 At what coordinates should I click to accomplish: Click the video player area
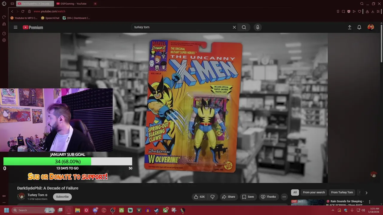(x=194, y=108)
